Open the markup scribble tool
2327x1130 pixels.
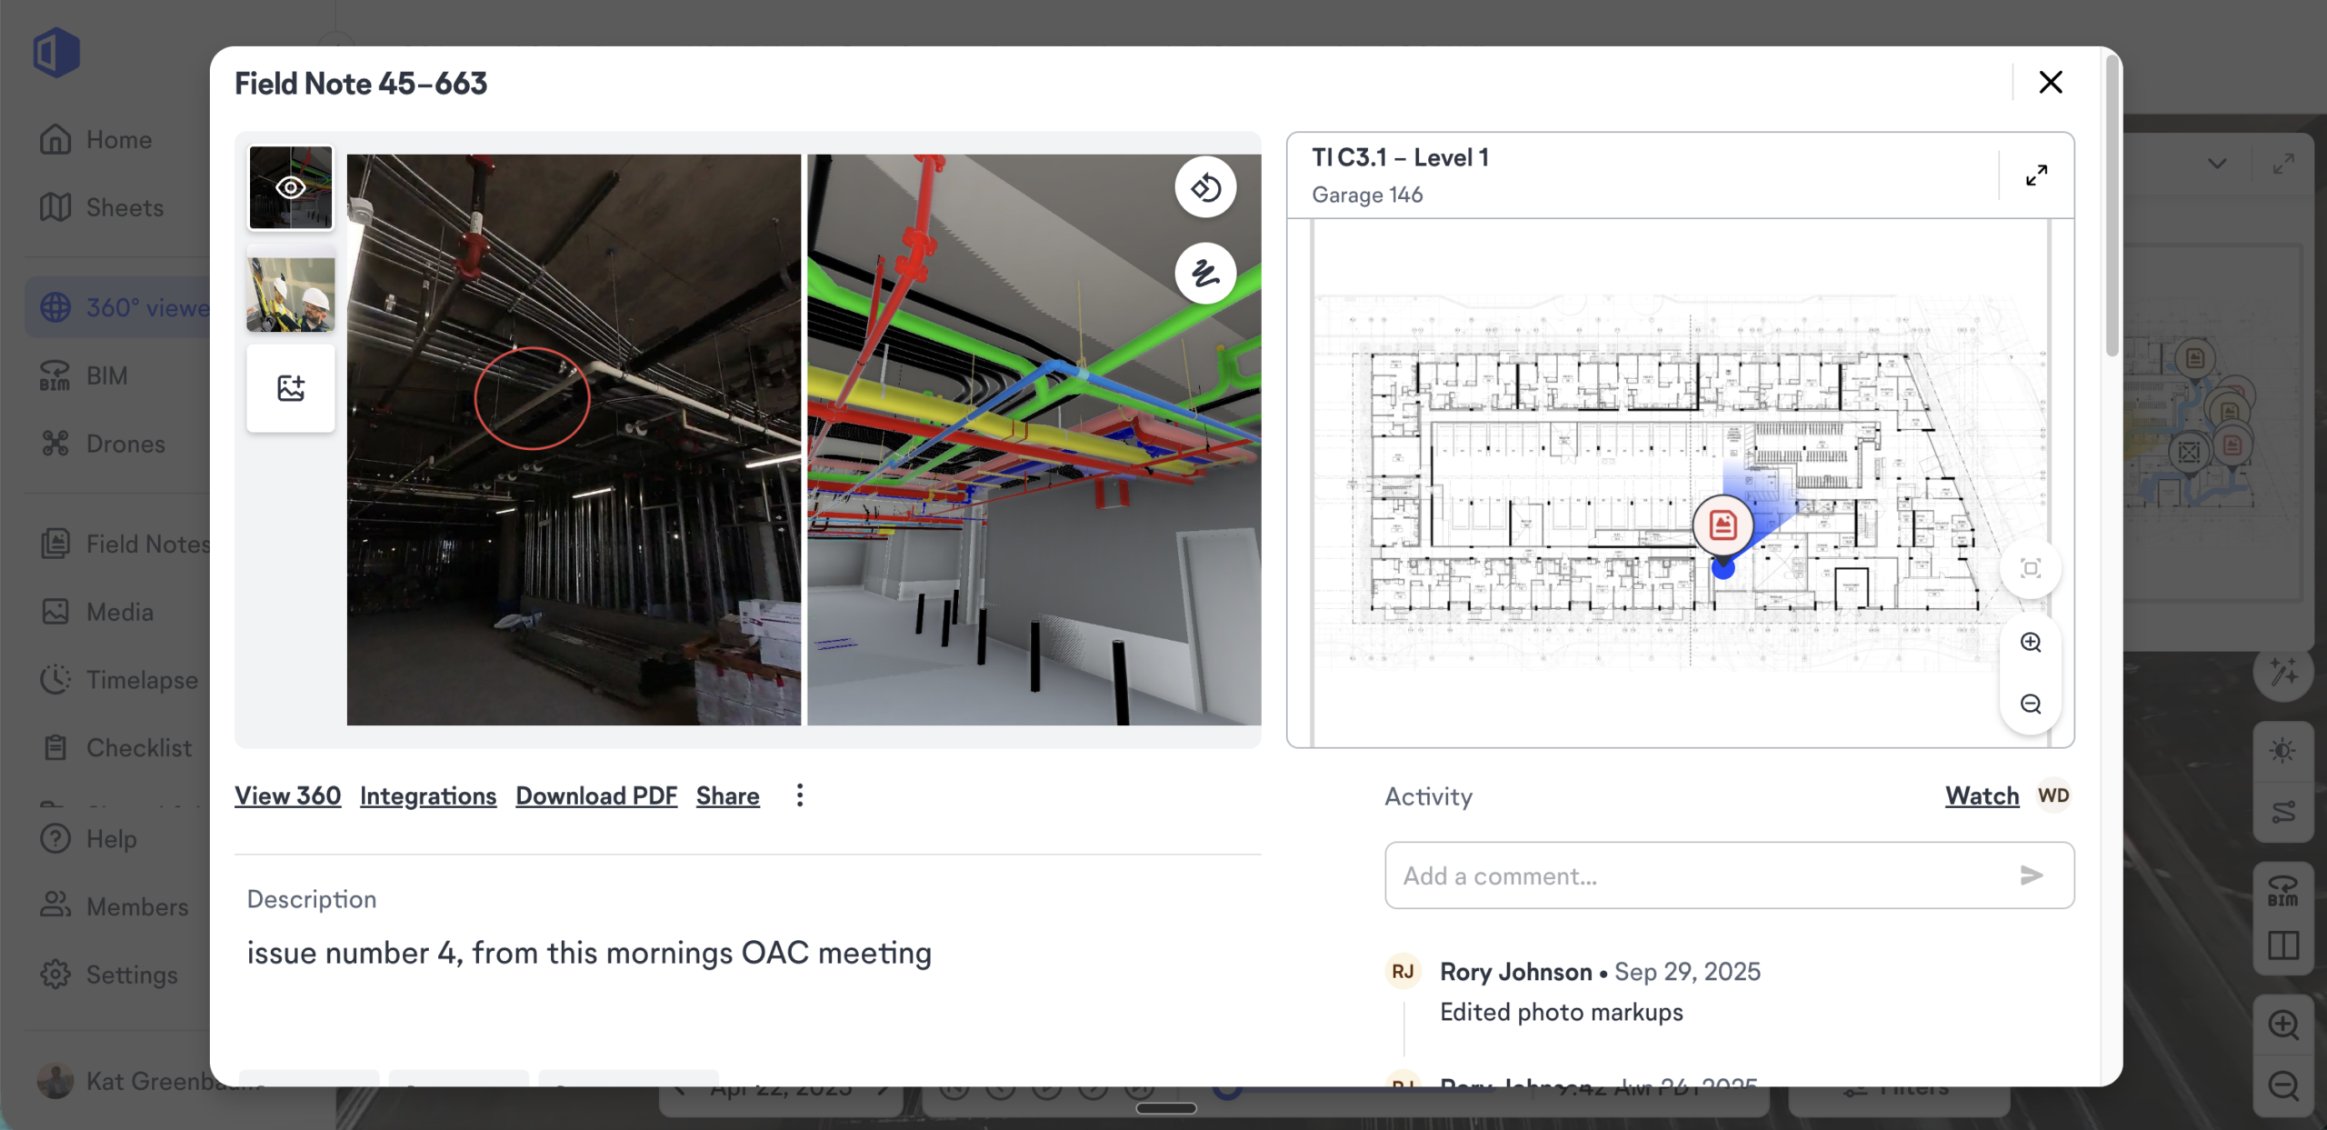1205,273
